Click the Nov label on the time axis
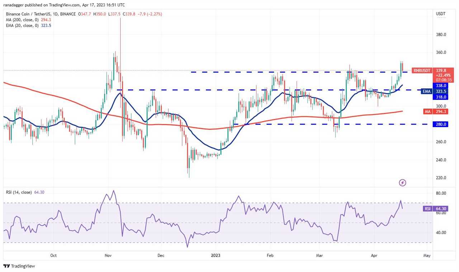Screen dimensions: 459x272 click(x=108, y=256)
